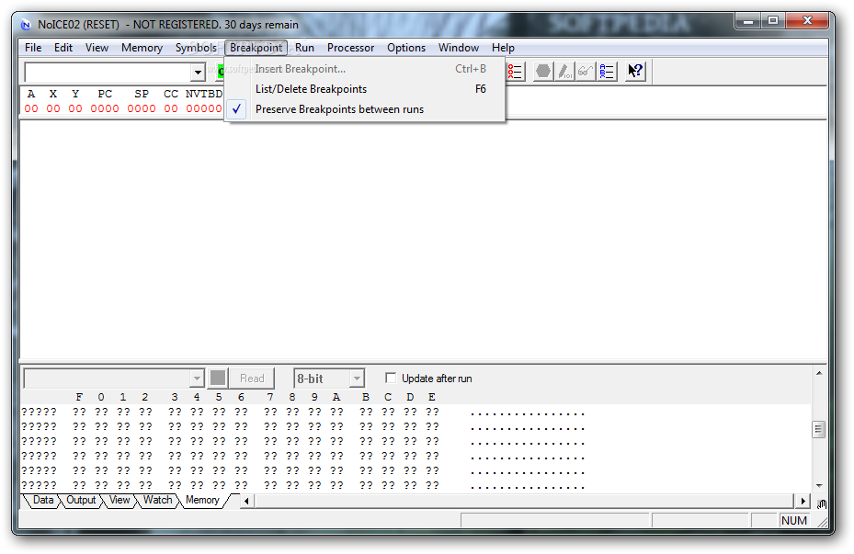Click the NUM indicator in status bar
Image resolution: width=854 pixels, height=554 pixels.
click(x=794, y=521)
